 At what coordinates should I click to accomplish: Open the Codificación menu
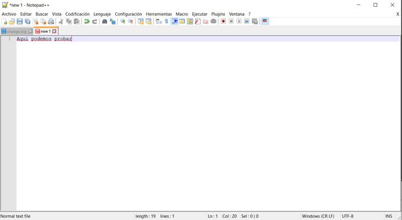pos(78,14)
